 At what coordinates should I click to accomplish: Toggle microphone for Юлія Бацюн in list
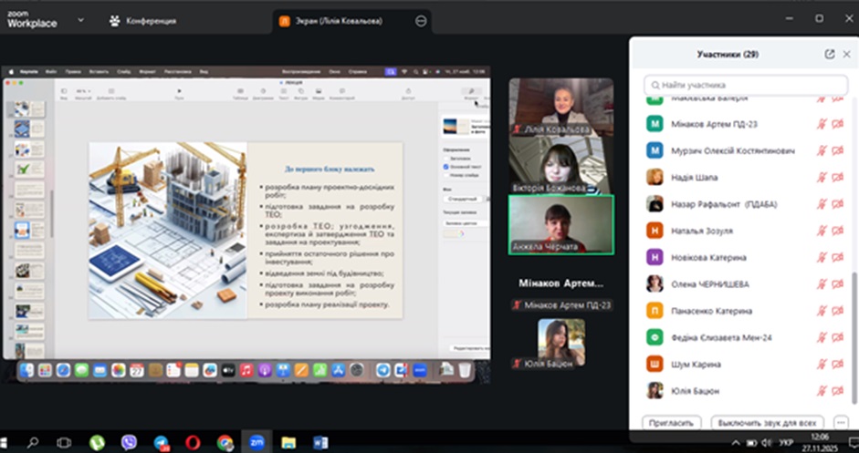click(x=821, y=391)
